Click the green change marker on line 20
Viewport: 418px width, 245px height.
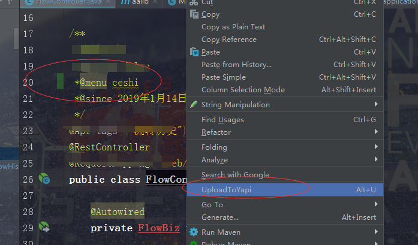pos(60,81)
